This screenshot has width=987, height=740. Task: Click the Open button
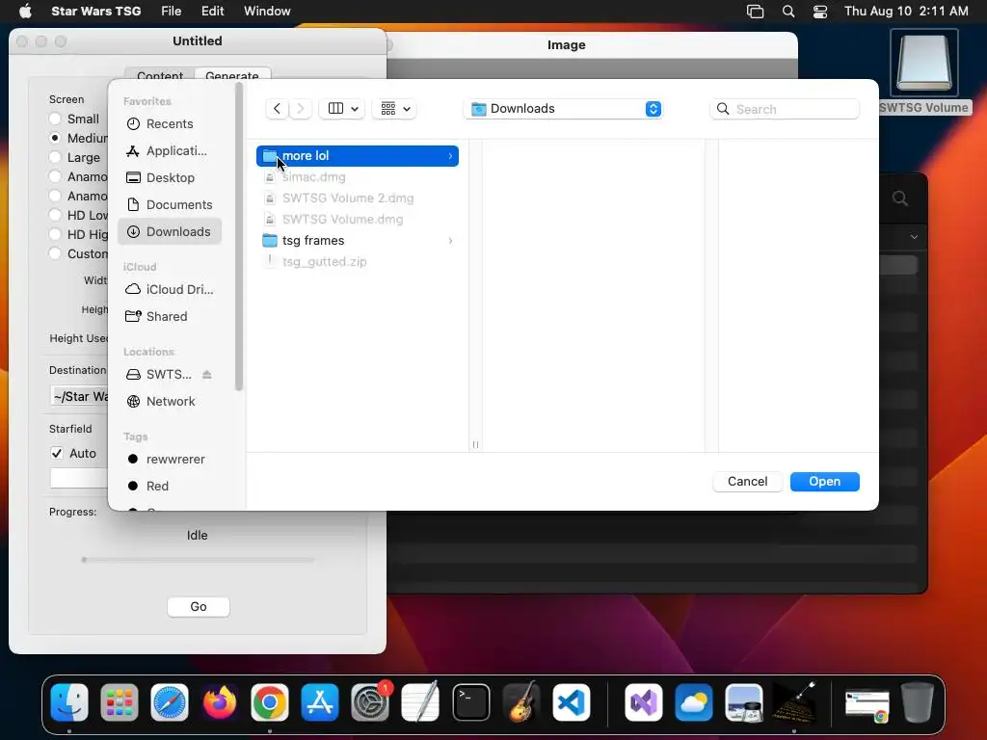pos(825,482)
